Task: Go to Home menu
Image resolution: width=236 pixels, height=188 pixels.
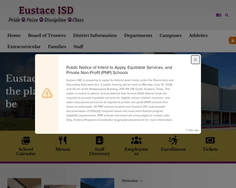Action: (x=14, y=35)
